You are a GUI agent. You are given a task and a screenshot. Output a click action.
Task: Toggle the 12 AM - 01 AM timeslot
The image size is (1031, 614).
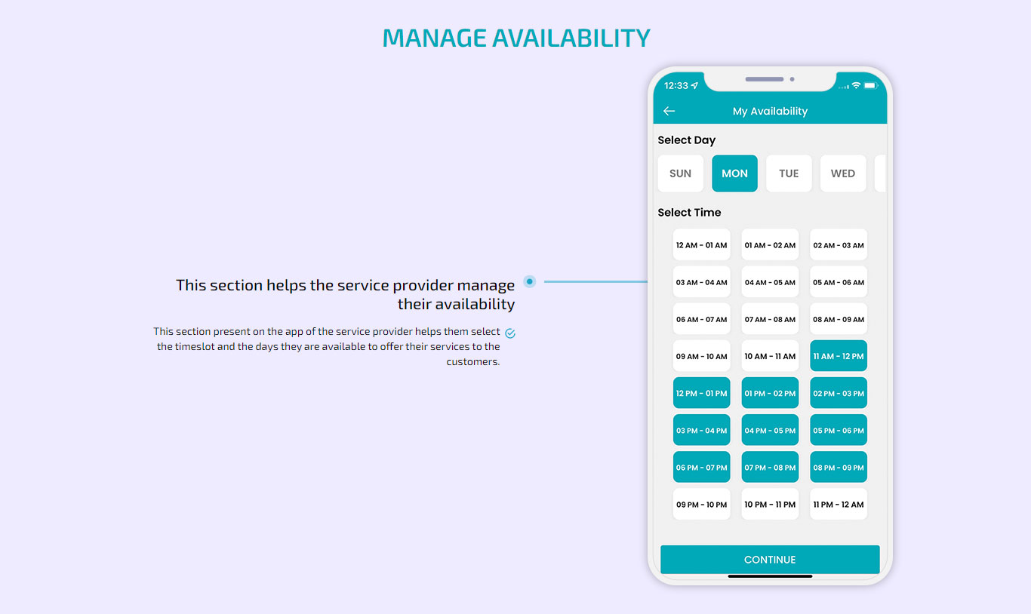pos(702,245)
